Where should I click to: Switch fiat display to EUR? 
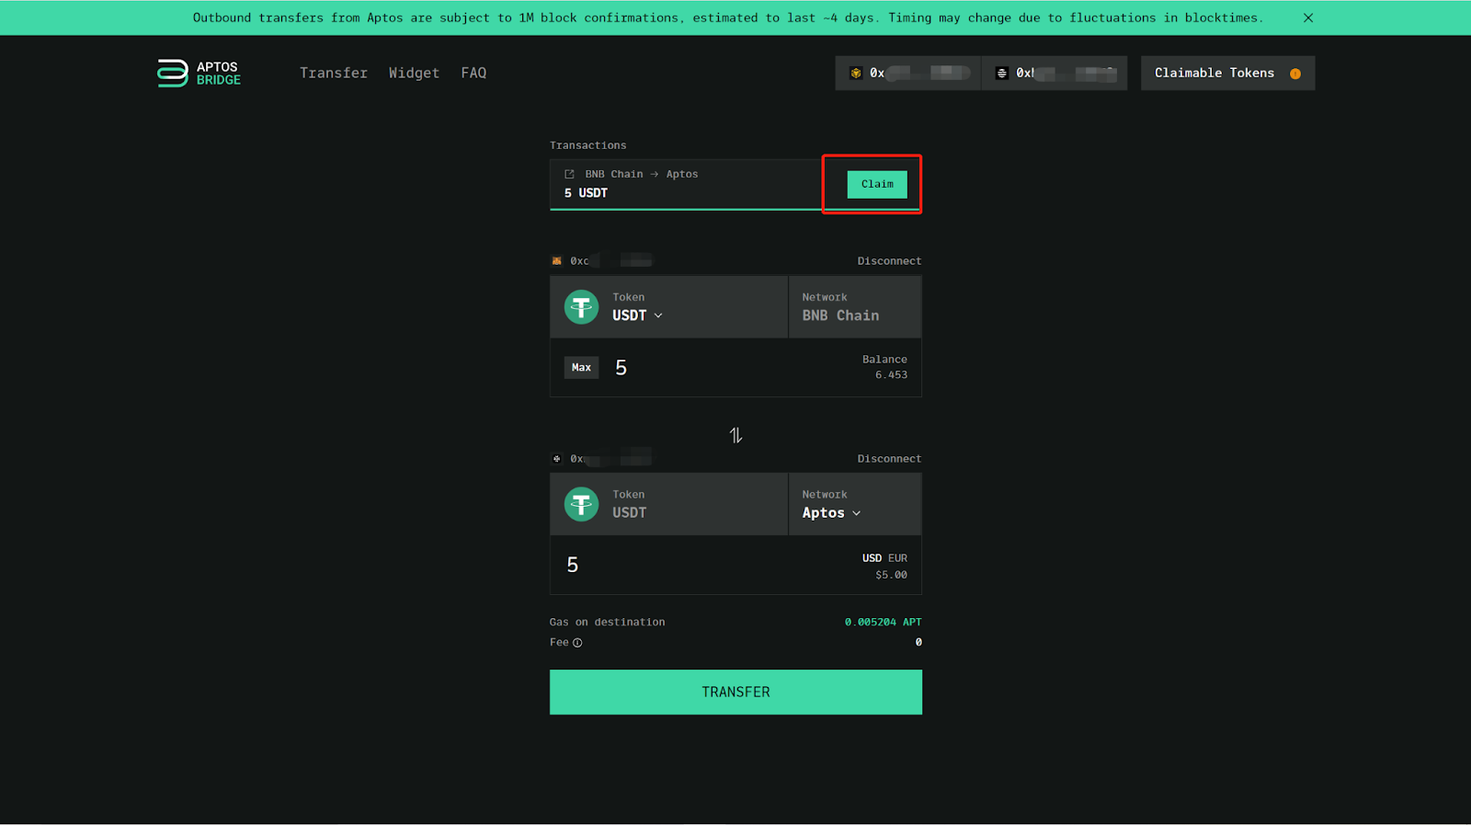point(897,558)
